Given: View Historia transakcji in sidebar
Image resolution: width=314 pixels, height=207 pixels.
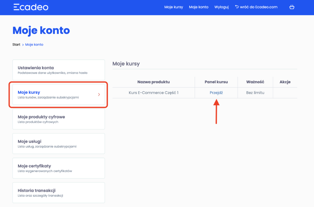Looking at the screenshot, I should coord(58,193).
